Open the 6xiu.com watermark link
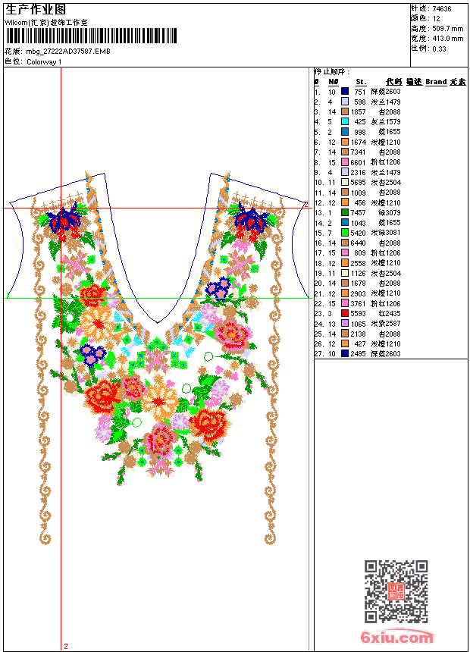This screenshot has height=652, width=470. 396,637
